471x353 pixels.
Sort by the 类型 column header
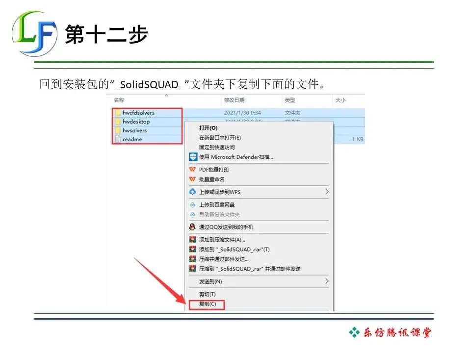pyautogui.click(x=290, y=100)
